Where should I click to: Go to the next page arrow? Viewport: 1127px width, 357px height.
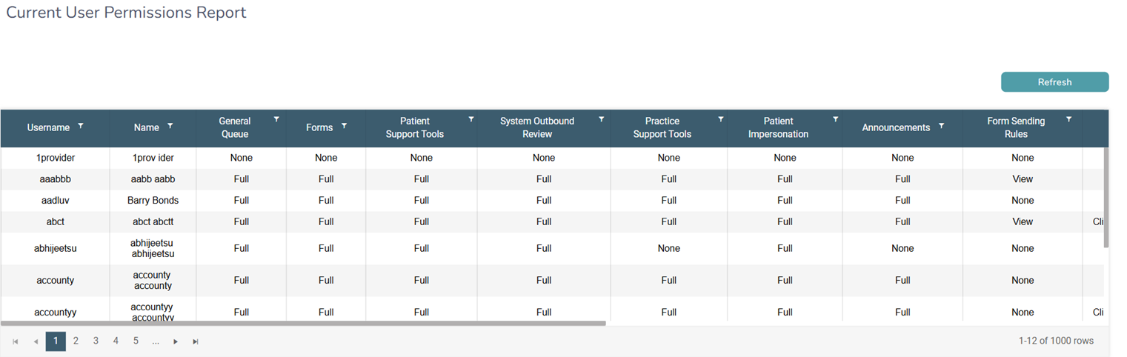[x=176, y=341]
